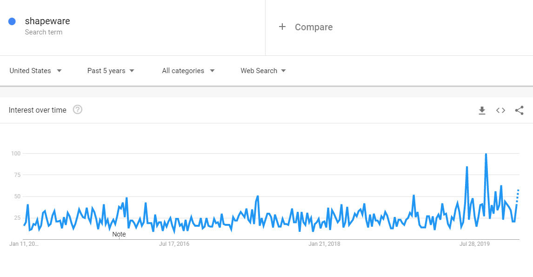Click the plus icon next to Compare
This screenshot has width=533, height=277.
click(282, 27)
